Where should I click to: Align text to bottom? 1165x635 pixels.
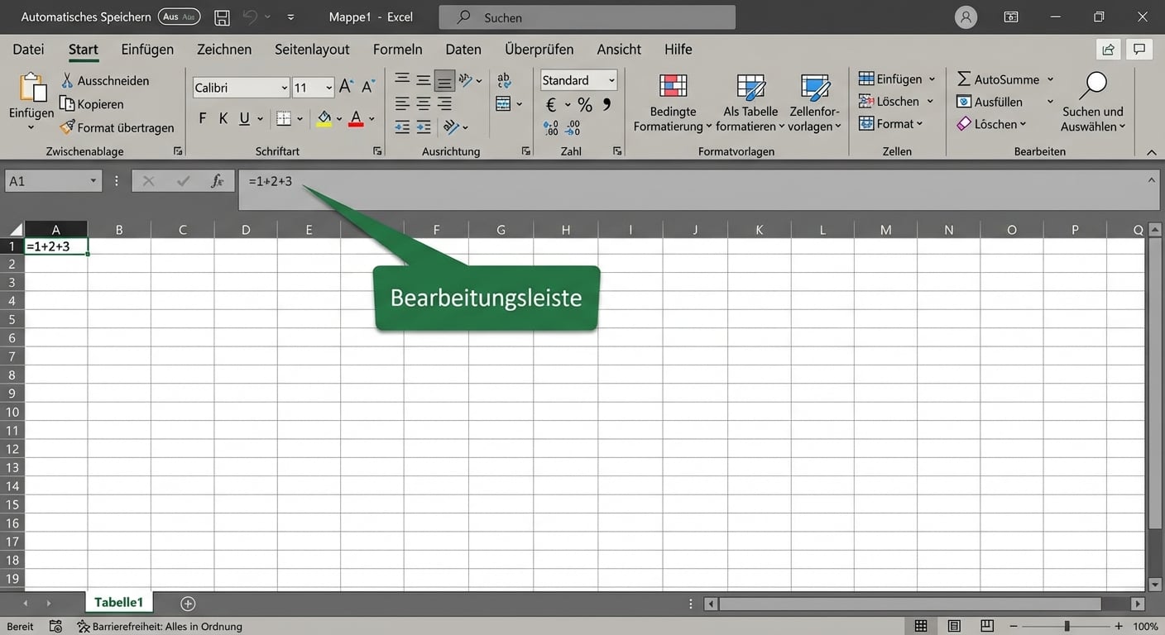tap(444, 79)
